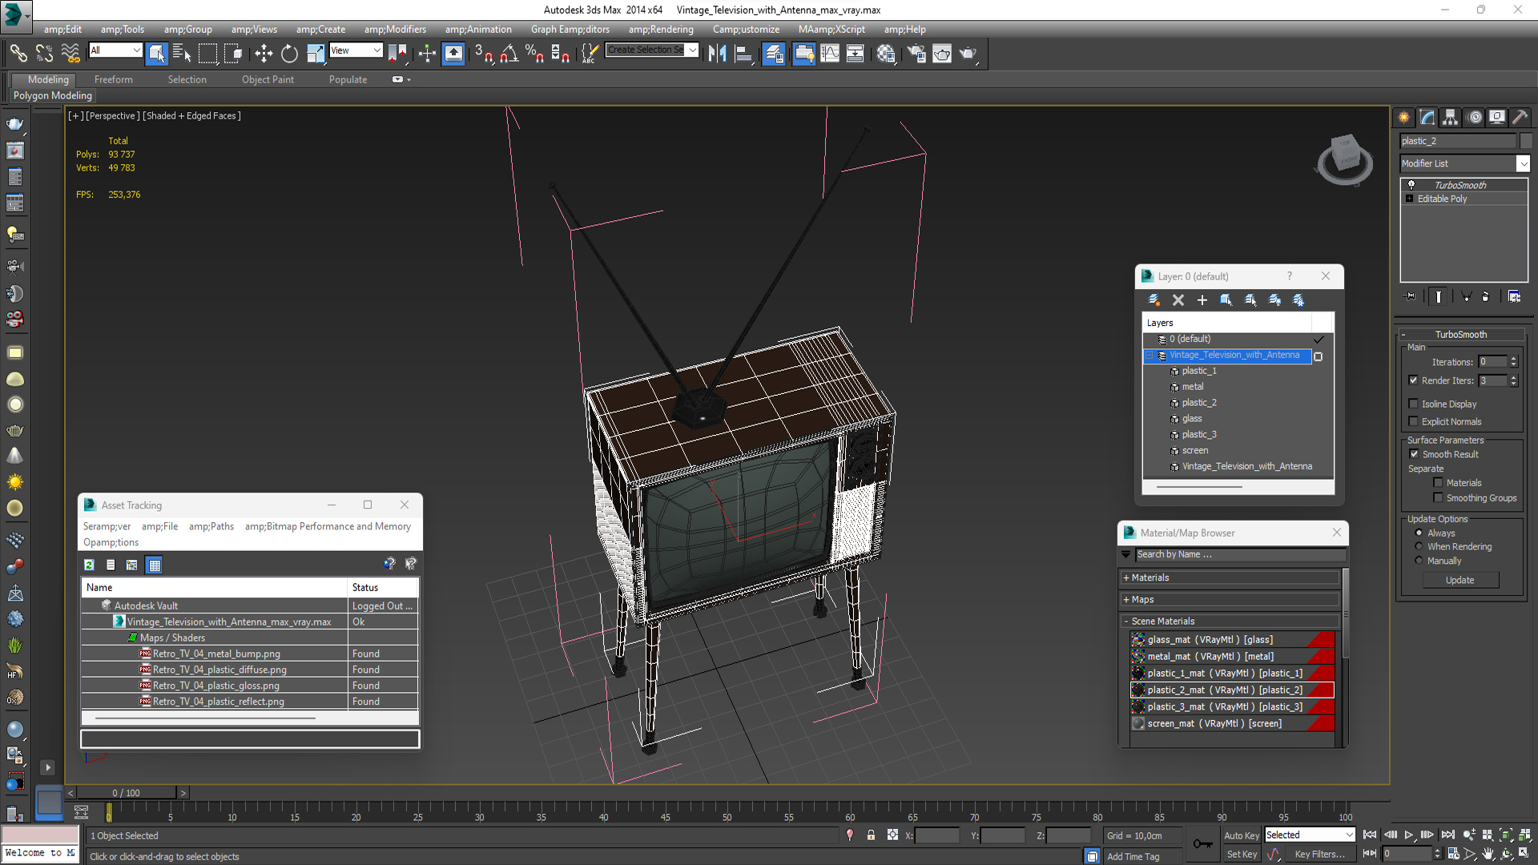Toggle TurboSmooth modifier lightbulb on
Screen dimensions: 1538x865
pyautogui.click(x=1411, y=184)
